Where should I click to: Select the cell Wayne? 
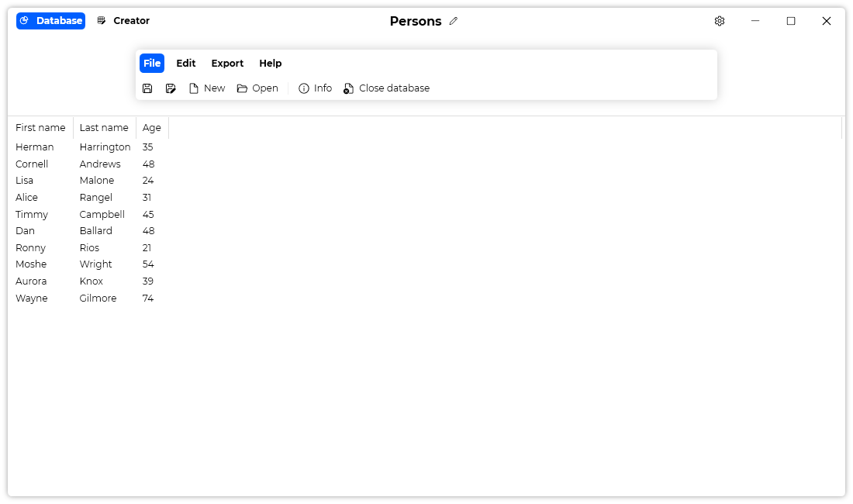32,299
